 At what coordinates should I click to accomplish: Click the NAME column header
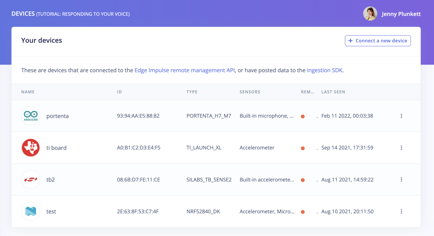[28, 92]
